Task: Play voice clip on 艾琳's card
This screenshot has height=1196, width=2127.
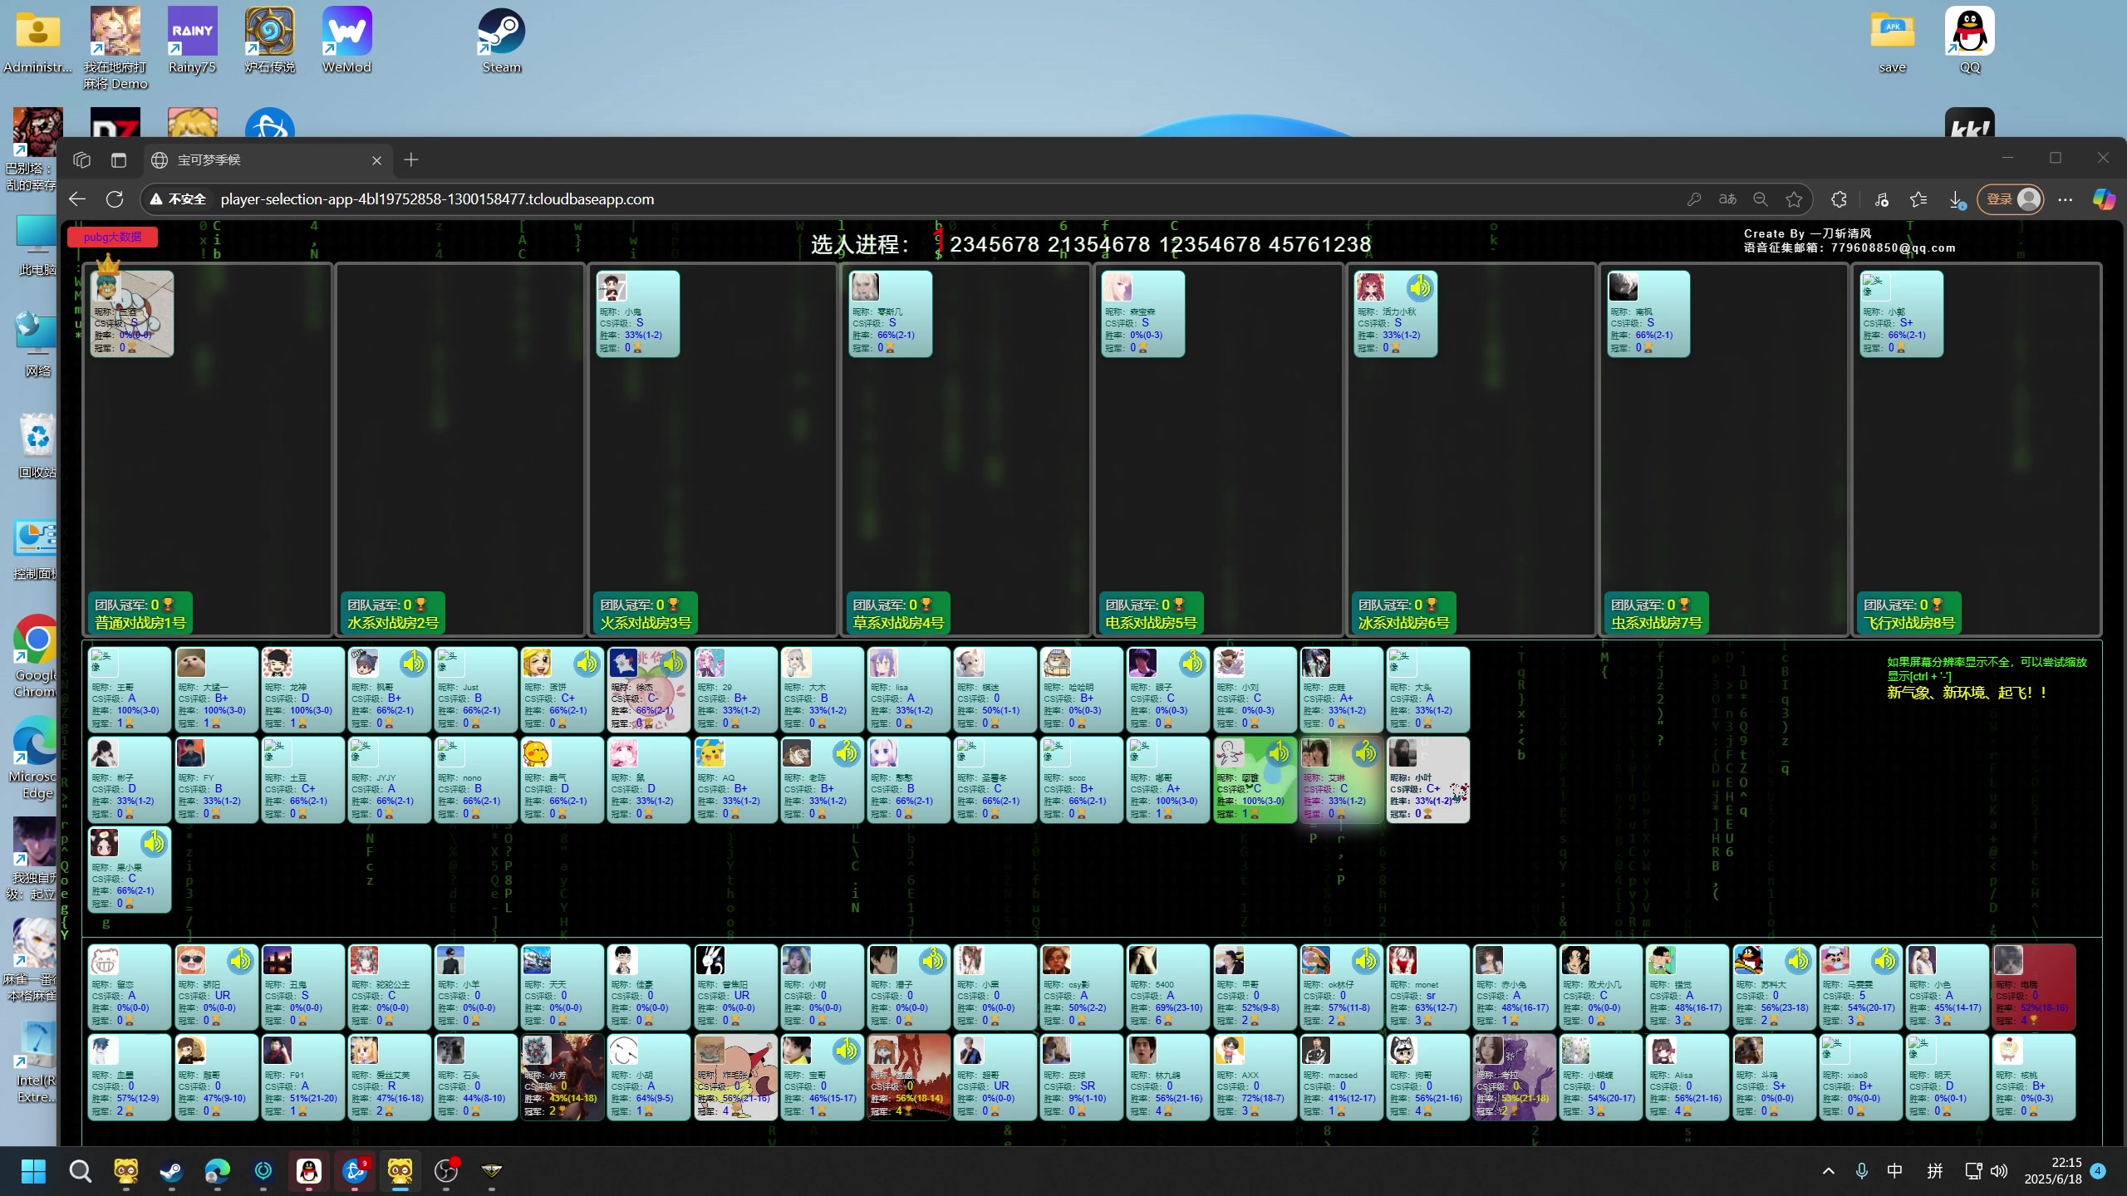Action: [1365, 753]
